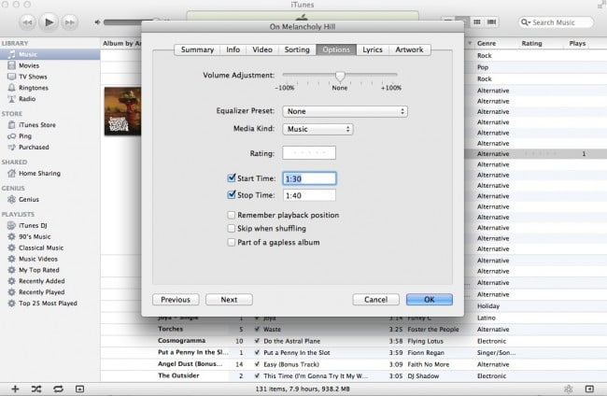607x396 pixels.
Task: Click the Genius icon at bottom right
Action: click(569, 389)
